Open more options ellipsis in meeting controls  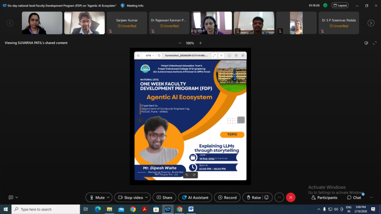tap(279, 198)
